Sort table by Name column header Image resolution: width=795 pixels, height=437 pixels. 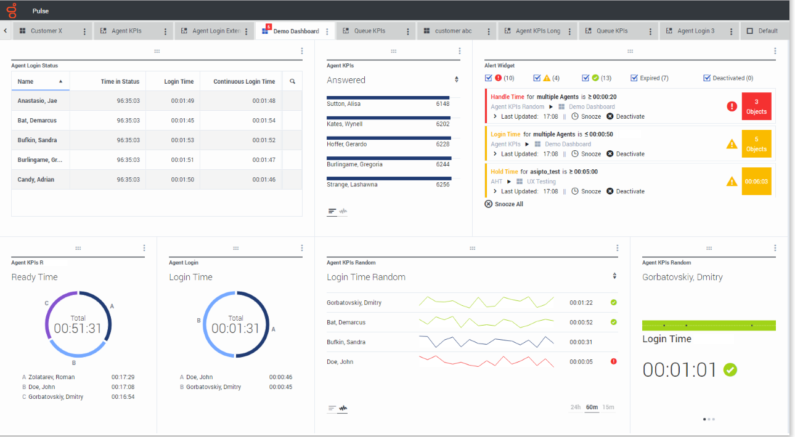26,81
